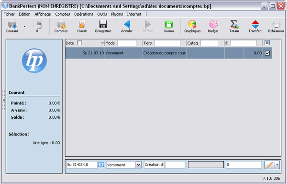Click the Pointé balance label

click(19, 103)
